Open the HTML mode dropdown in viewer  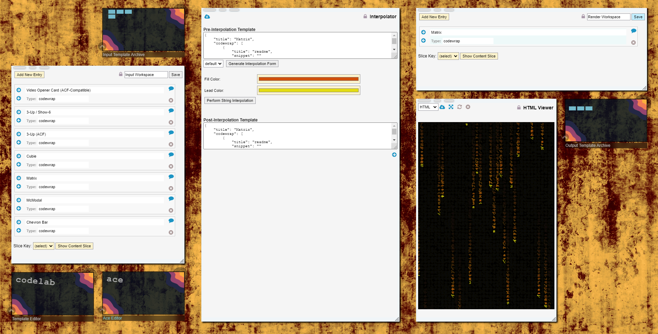[428, 107]
